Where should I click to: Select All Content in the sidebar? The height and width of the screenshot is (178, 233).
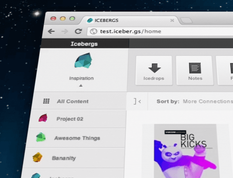click(79, 101)
